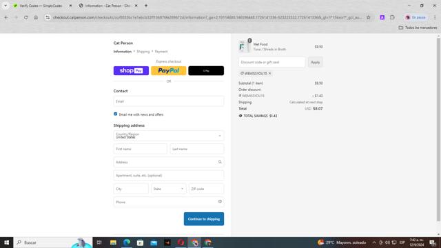Click the ZIP code field
The width and height of the screenshot is (441, 248).
tap(207, 189)
